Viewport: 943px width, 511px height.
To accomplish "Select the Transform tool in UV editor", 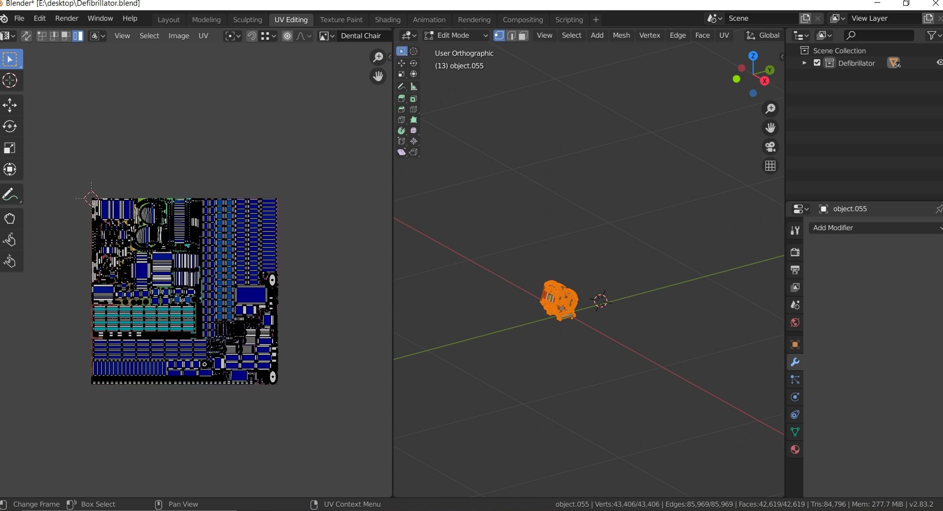I will click(x=10, y=170).
